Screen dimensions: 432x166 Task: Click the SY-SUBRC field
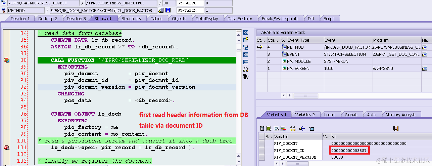[190, 3]
